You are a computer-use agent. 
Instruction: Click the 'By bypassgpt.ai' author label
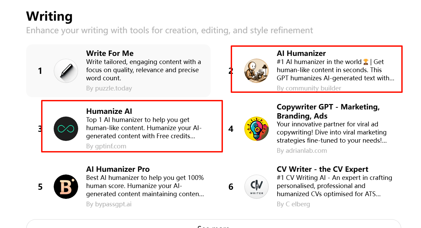[109, 204]
